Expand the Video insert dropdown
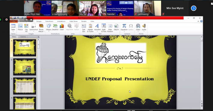The height and width of the screenshot is (111, 213). tap(138, 31)
